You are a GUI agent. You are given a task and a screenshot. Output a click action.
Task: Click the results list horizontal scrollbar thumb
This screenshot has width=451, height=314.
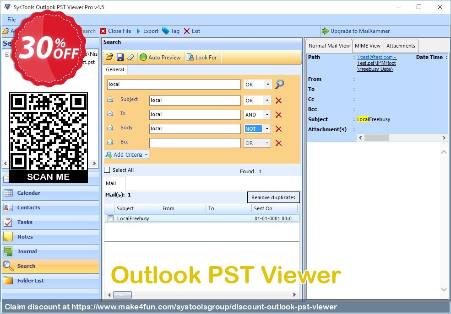pyautogui.click(x=123, y=294)
